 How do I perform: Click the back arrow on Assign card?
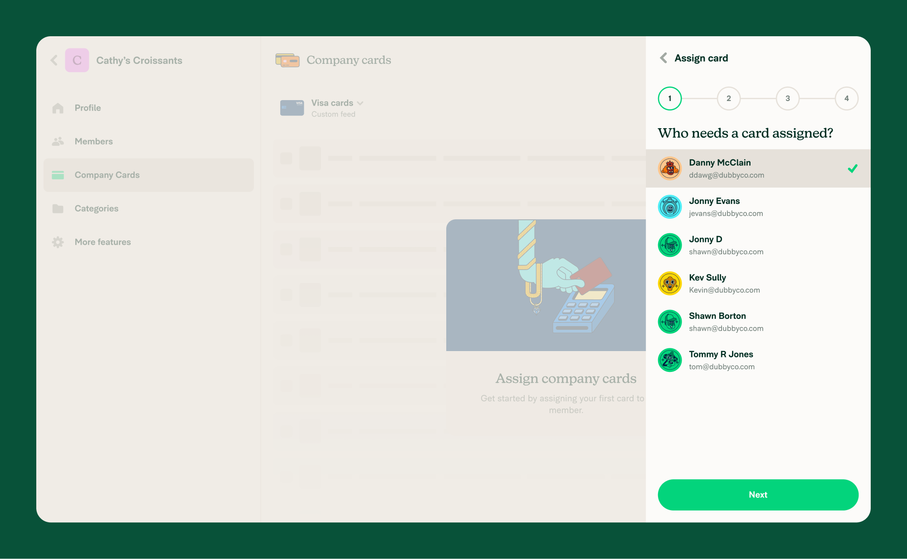pos(663,59)
